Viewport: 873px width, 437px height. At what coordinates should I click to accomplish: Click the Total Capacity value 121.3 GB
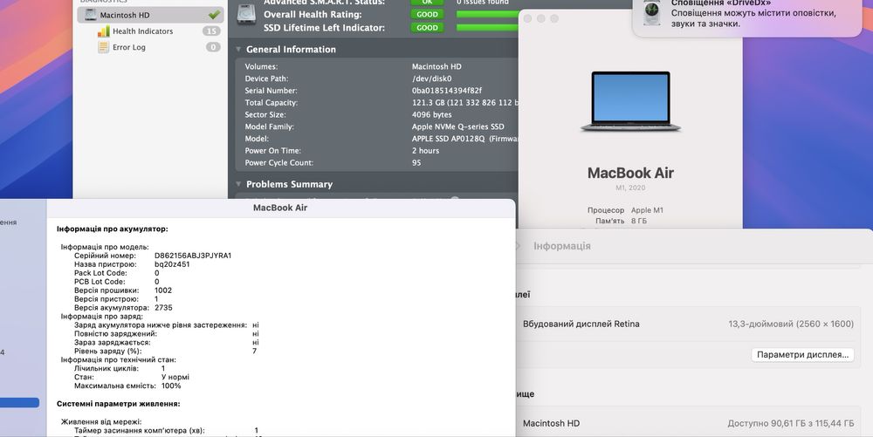465,103
